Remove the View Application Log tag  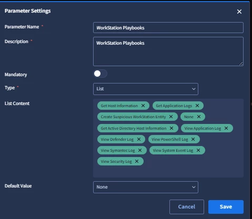(226, 128)
